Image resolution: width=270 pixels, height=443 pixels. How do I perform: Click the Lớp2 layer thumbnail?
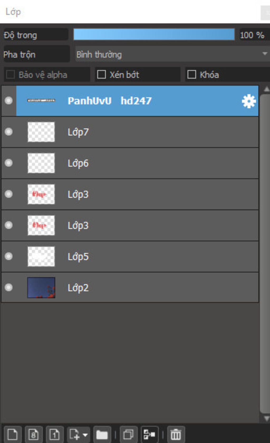coord(41,288)
